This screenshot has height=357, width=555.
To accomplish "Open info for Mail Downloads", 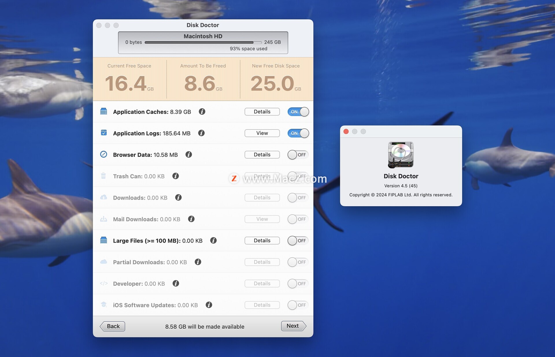I will click(191, 219).
